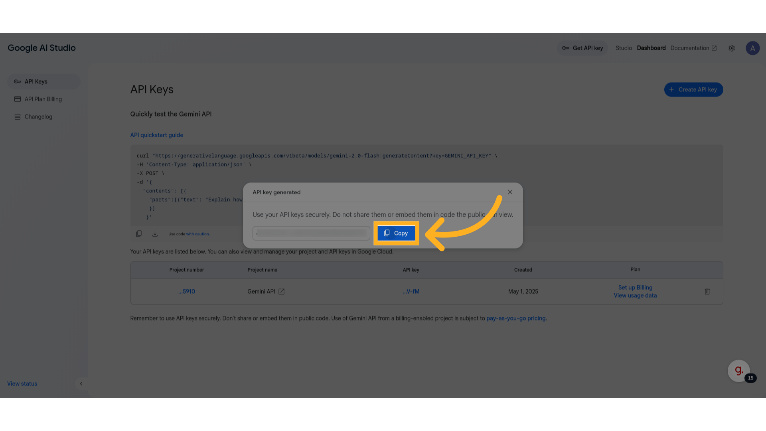Click the Plan column header
The width and height of the screenshot is (766, 431).
click(635, 269)
